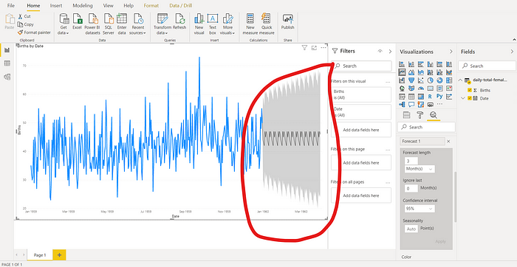Open the Births filter card
This screenshot has height=267, width=517.
click(x=361, y=94)
